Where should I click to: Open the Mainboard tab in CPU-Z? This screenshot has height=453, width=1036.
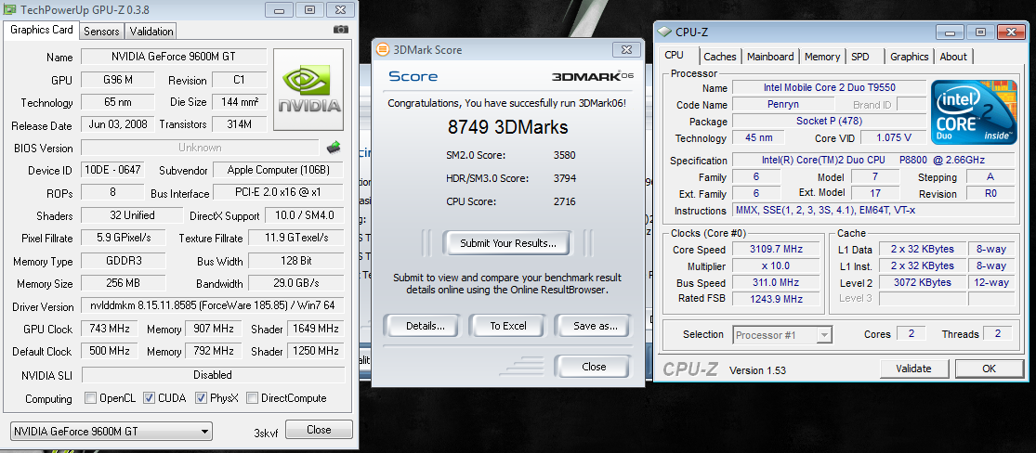point(770,57)
